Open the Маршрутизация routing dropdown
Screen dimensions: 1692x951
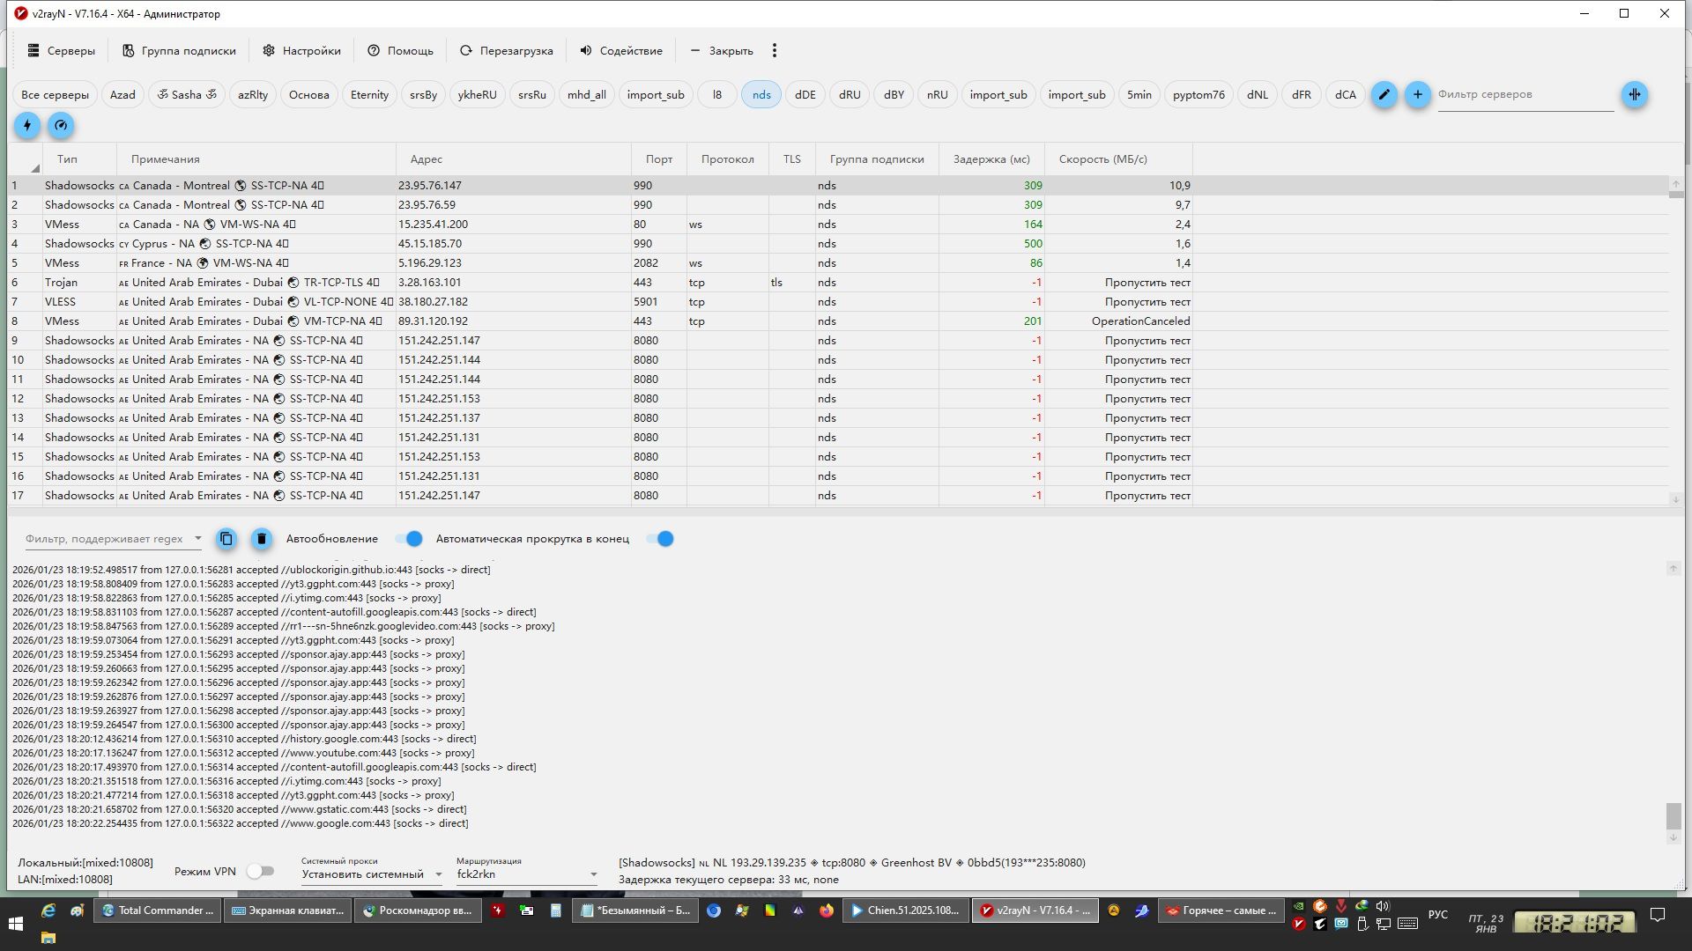point(527,874)
